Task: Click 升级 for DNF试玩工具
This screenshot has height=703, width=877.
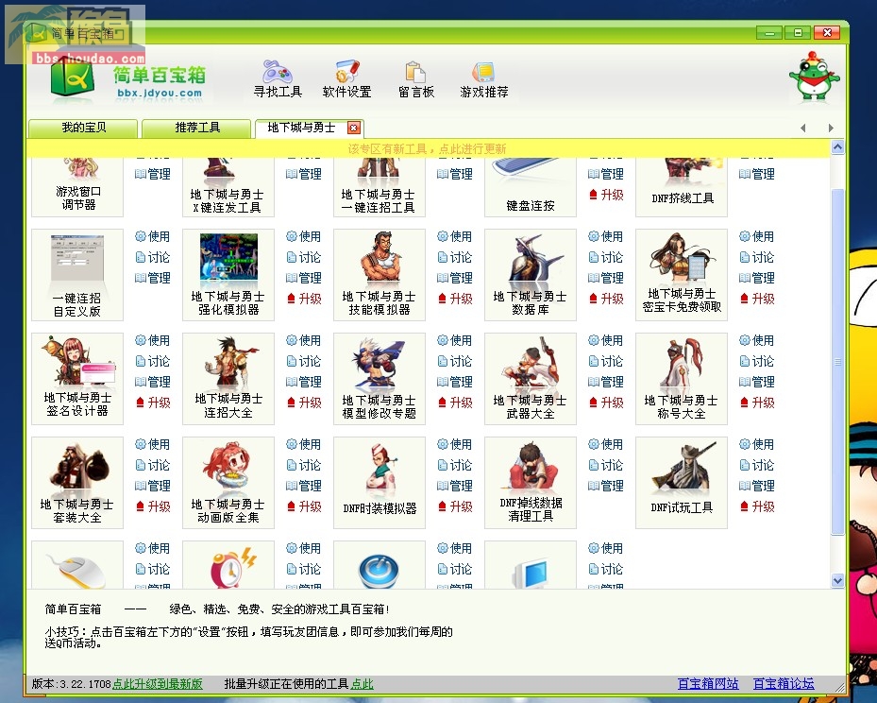Action: (757, 507)
